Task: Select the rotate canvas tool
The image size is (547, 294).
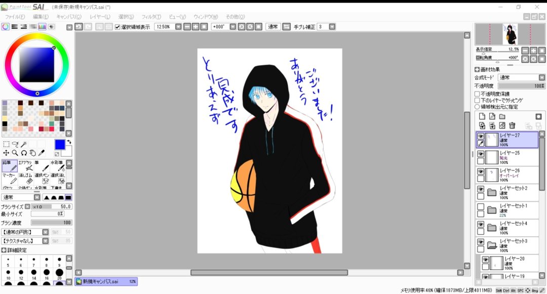Action: pyautogui.click(x=24, y=153)
